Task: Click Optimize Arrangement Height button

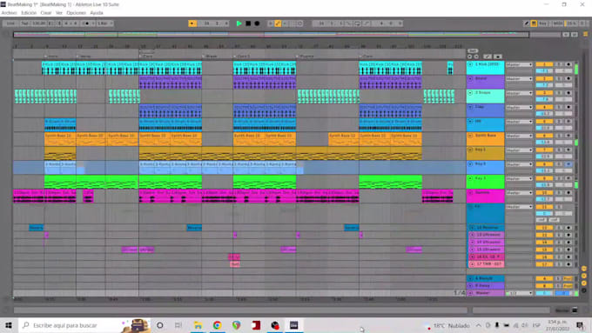Action: click(566, 35)
